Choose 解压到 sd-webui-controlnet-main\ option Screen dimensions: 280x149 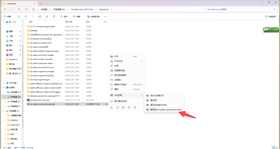(164, 110)
